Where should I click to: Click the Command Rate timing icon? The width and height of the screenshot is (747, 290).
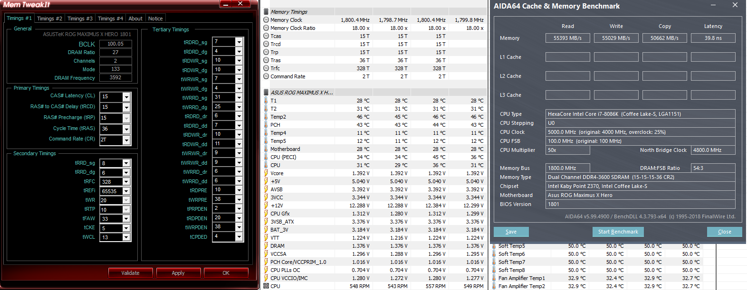point(266,76)
